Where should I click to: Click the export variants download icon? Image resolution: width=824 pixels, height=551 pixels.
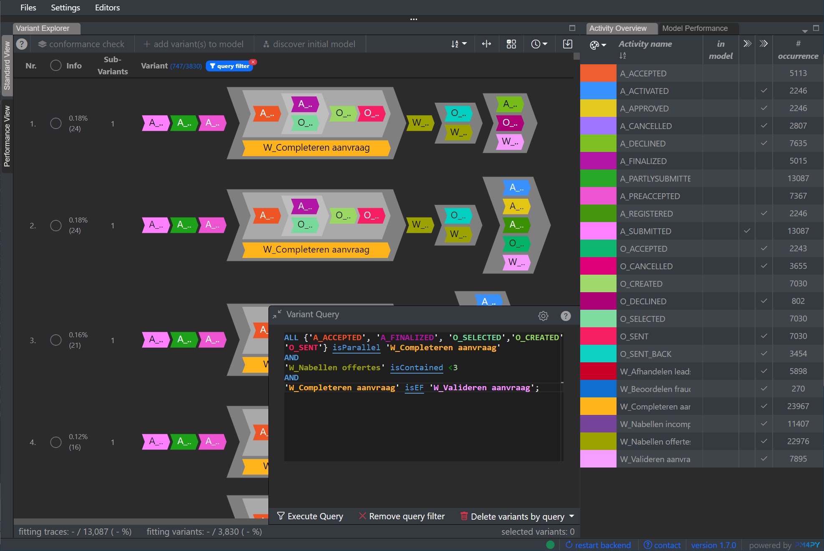567,44
